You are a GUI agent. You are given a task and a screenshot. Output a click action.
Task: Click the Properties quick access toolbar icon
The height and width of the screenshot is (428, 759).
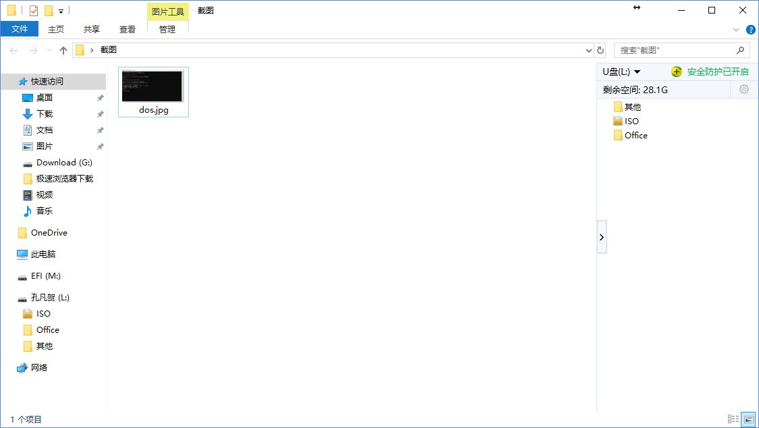click(34, 11)
